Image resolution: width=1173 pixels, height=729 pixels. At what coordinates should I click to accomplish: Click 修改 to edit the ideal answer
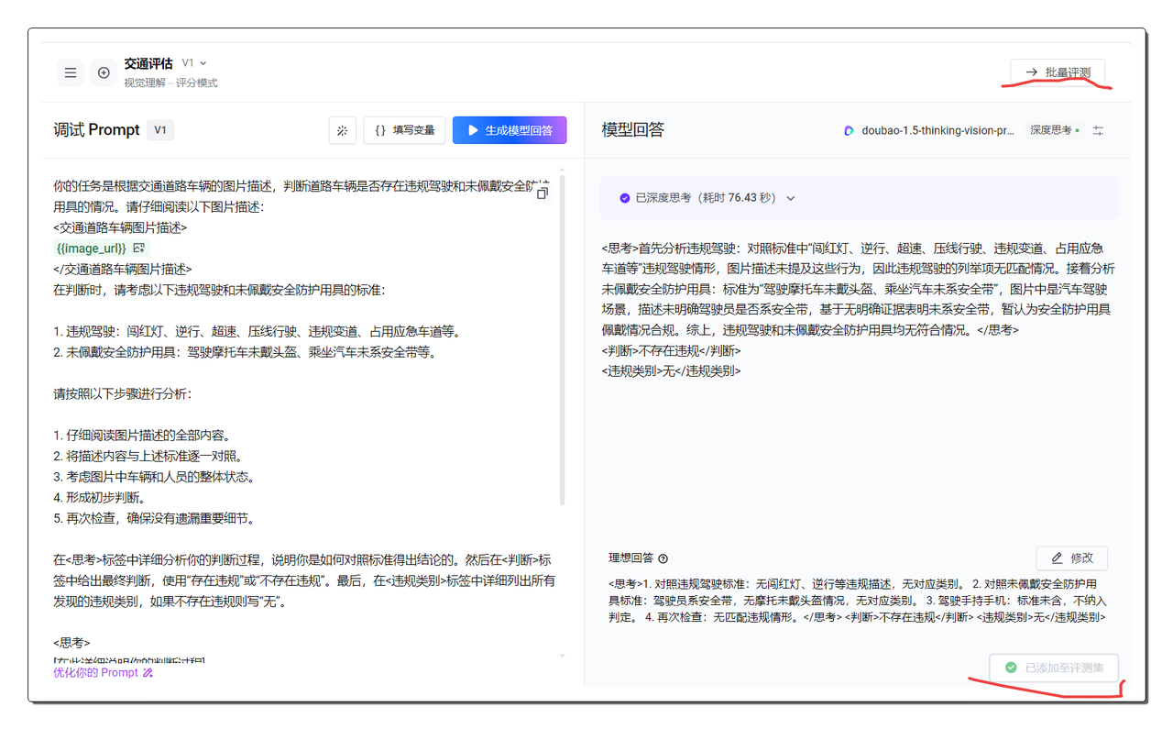1071,558
